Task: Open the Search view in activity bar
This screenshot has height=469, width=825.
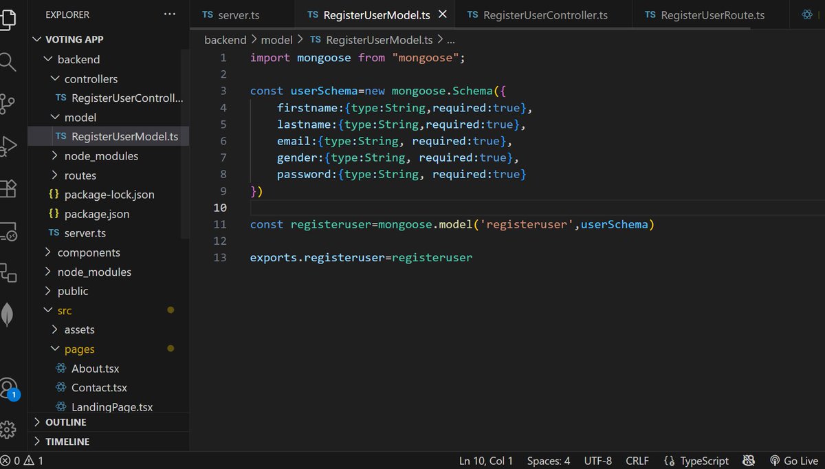Action: pos(7,63)
